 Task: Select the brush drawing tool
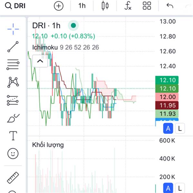(13, 118)
